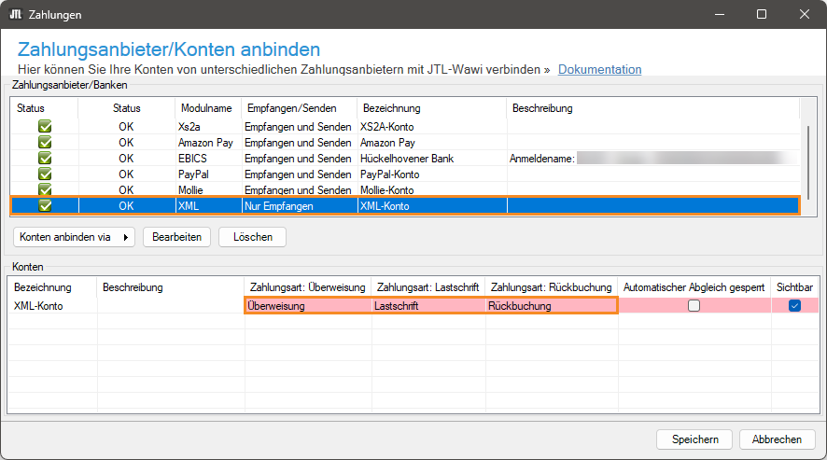The width and height of the screenshot is (827, 460).
Task: Open the Lastschrift payment type cell dropdown
Action: (427, 306)
